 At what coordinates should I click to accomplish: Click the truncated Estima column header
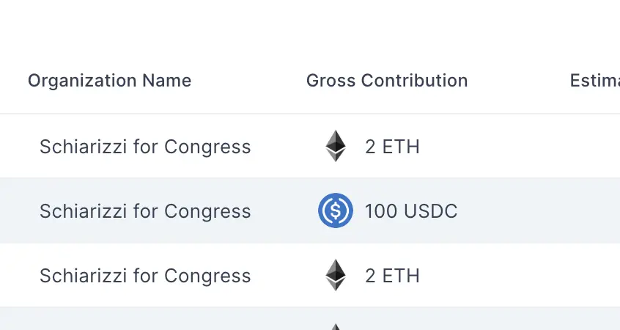(x=594, y=81)
